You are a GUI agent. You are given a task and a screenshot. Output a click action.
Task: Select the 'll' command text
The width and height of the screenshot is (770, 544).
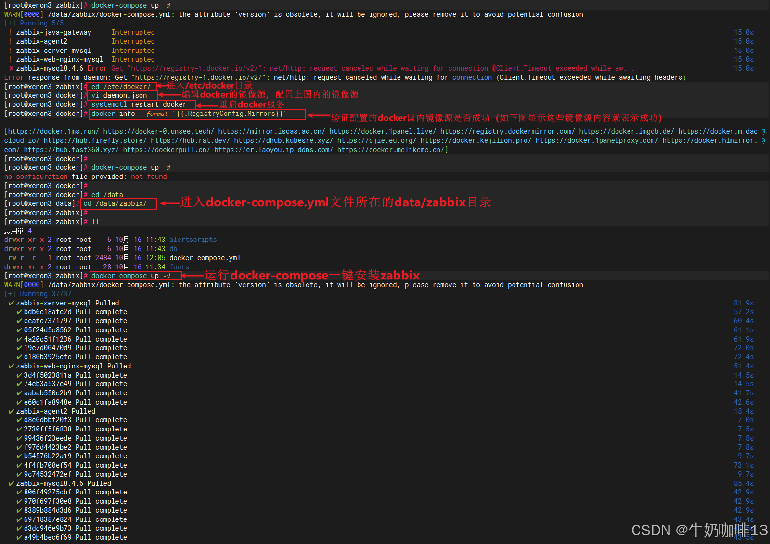95,222
